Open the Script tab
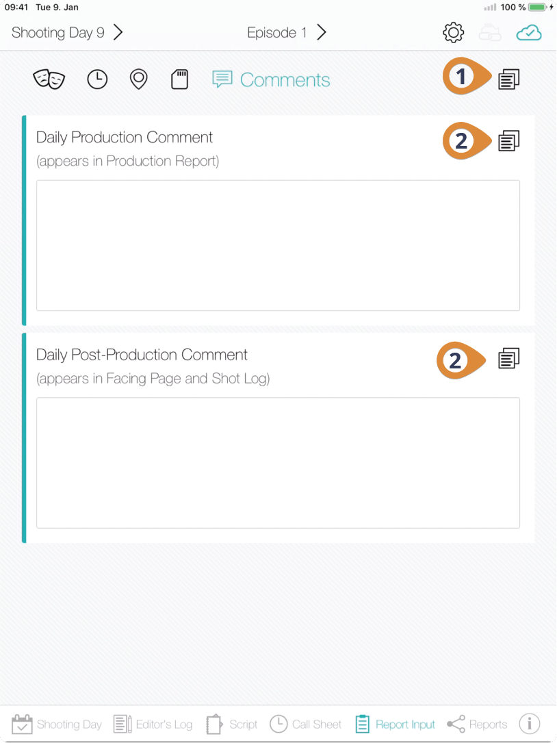 point(231,724)
